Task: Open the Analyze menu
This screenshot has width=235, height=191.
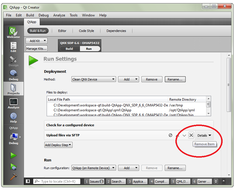Action: (59, 15)
